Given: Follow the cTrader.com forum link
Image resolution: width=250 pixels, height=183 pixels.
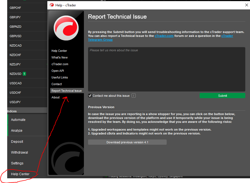Looking at the screenshot, I should click(164, 36).
